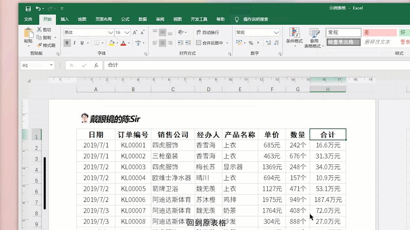The image size is (410, 230).
Task: Click Merge and Center (合并后居中) button
Action: (x=209, y=43)
